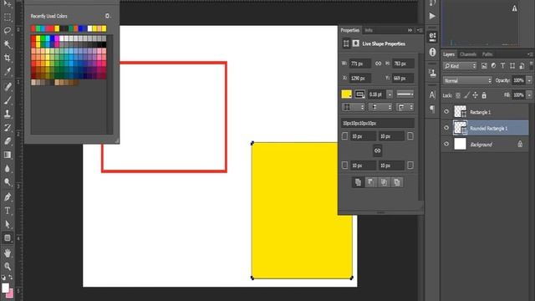
Task: Open the Paragraph panel icon in dock
Action: (432, 109)
